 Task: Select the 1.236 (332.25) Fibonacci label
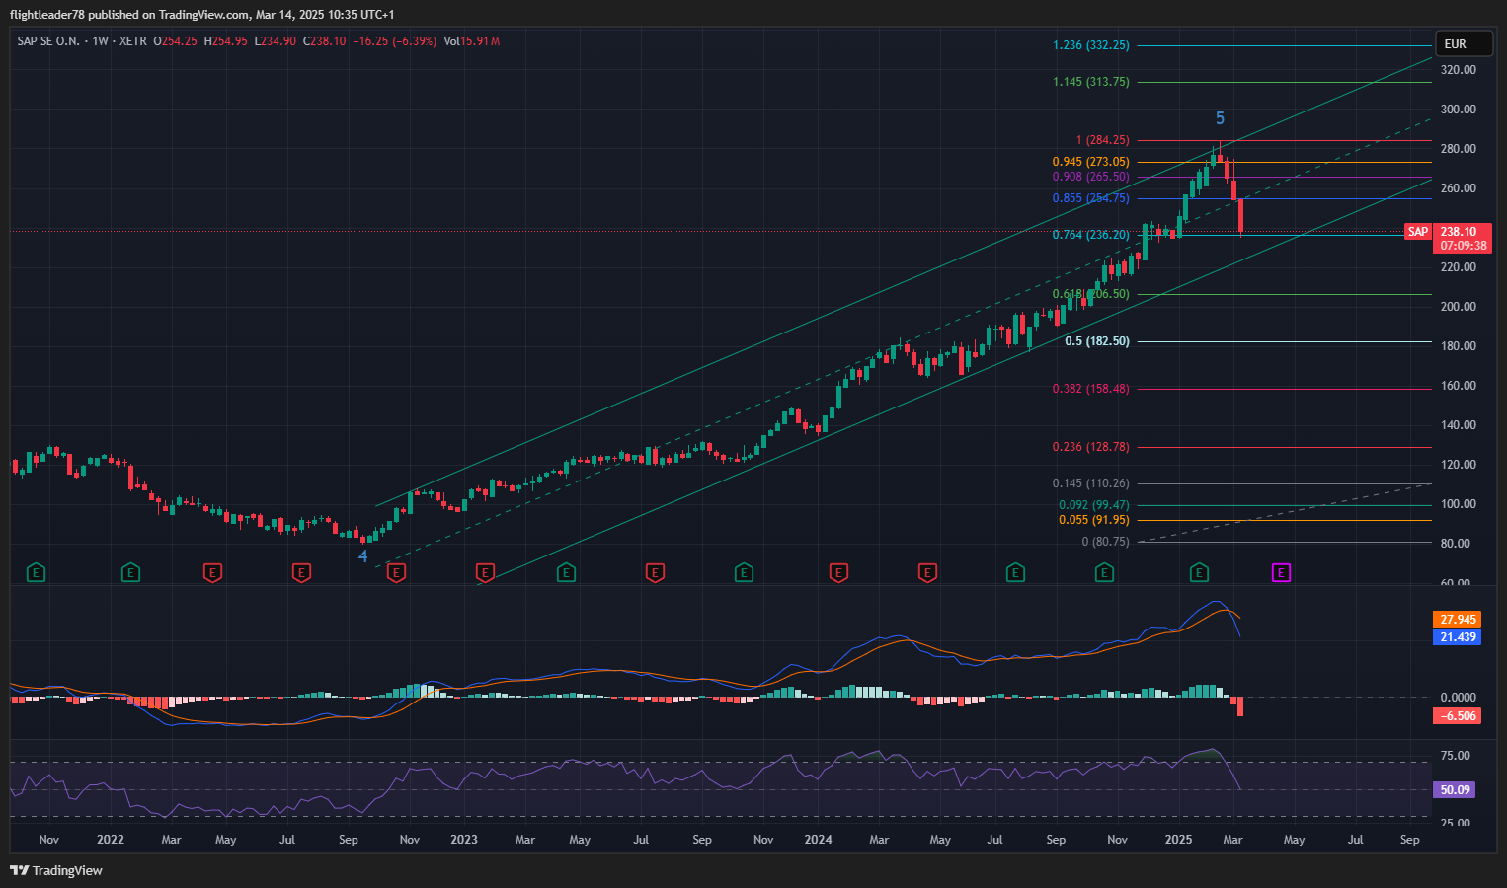[x=1091, y=45]
